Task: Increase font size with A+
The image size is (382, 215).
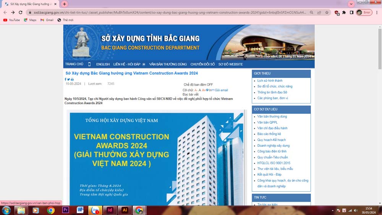Action: tap(204, 90)
